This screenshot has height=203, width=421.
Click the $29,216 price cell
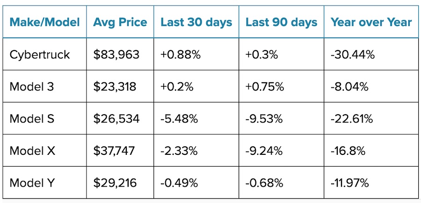click(x=116, y=182)
